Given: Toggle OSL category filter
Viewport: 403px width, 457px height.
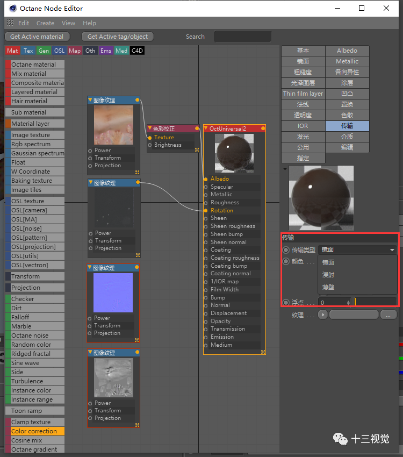Looking at the screenshot, I should [x=59, y=51].
